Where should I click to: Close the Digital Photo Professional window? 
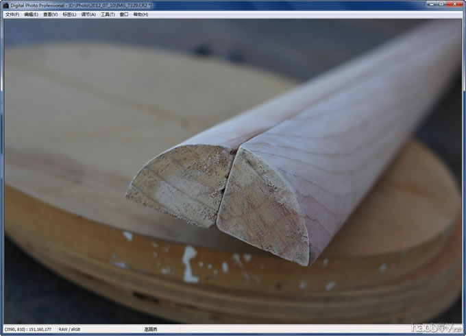click(454, 4)
